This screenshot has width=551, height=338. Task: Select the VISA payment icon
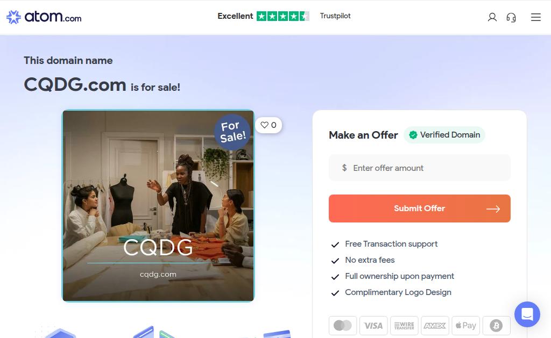(373, 326)
